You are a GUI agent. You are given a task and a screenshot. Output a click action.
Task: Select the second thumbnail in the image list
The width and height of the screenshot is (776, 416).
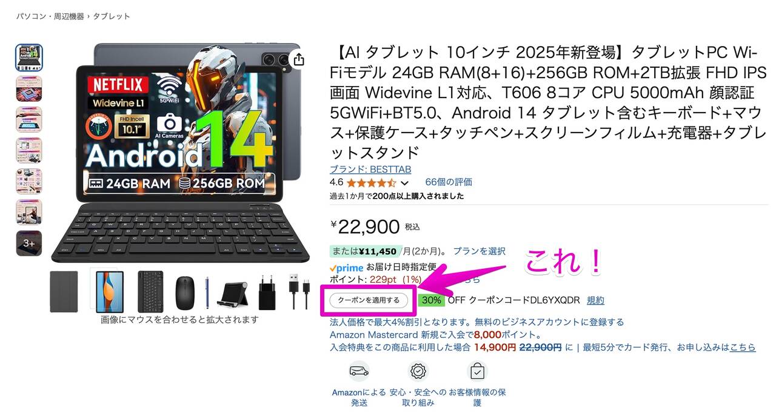click(x=29, y=88)
